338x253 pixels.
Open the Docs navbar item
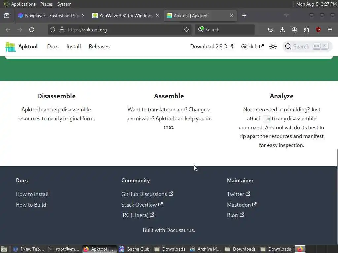coord(52,46)
